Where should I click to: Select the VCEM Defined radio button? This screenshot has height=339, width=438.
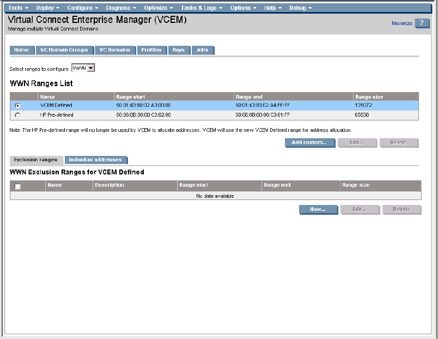pos(17,106)
